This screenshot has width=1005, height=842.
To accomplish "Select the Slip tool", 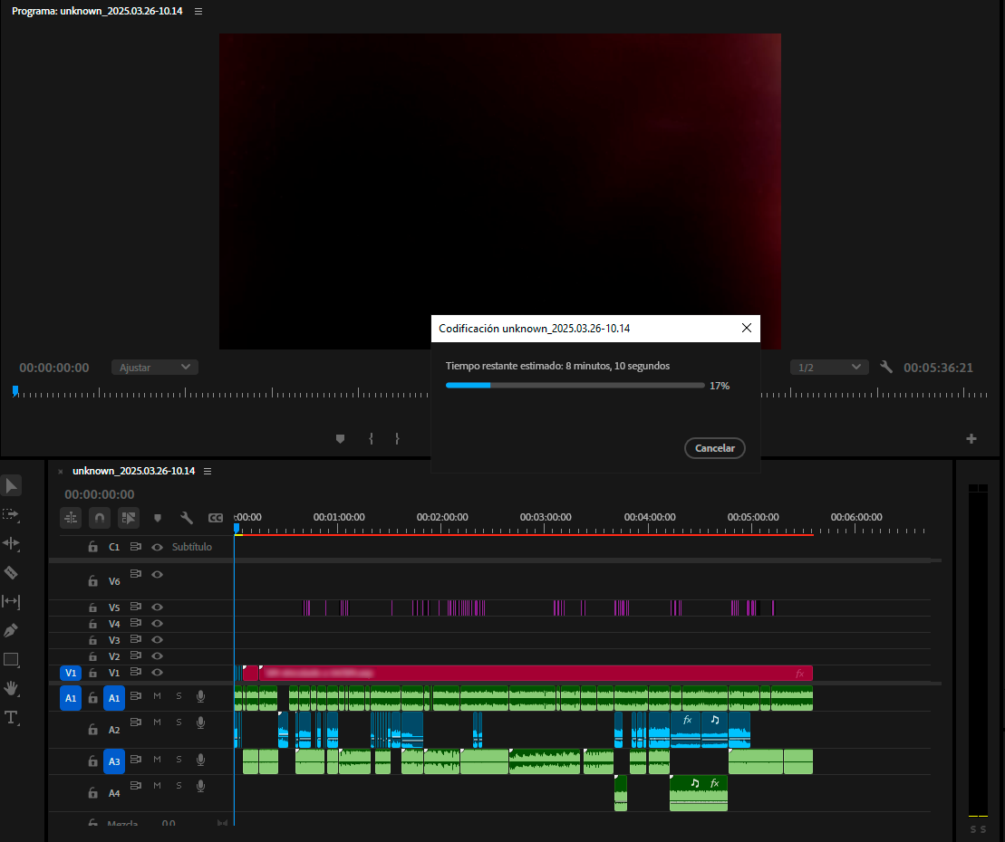I will 11,601.
